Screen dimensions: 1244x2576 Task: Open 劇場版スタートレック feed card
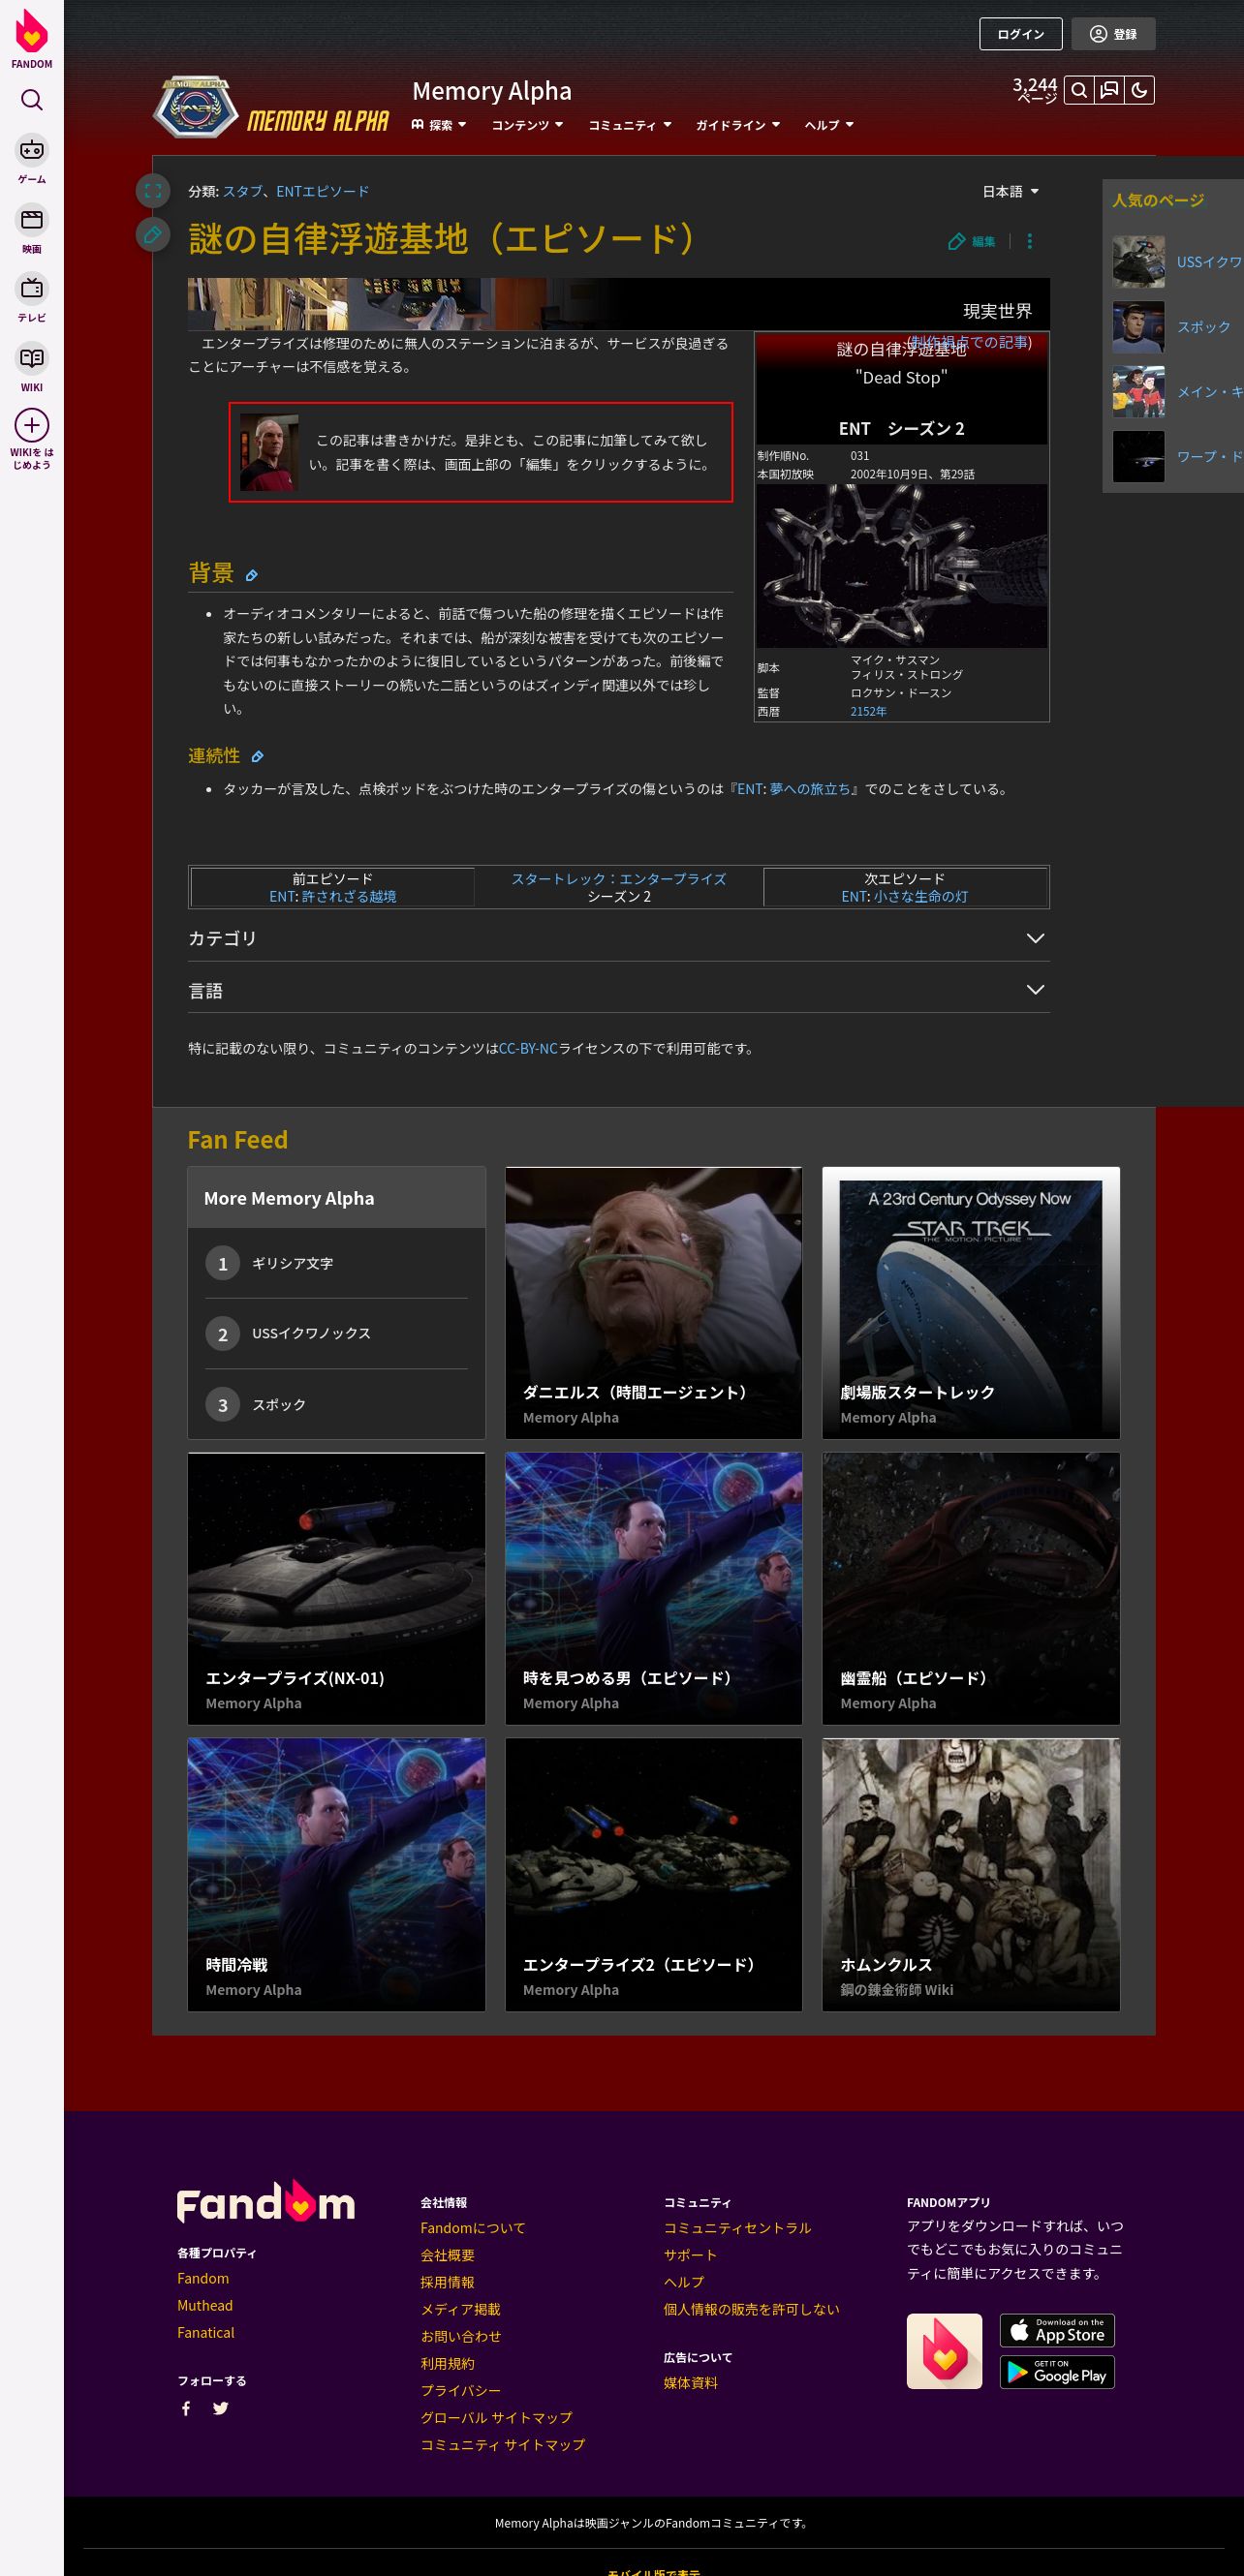pos(971,1303)
